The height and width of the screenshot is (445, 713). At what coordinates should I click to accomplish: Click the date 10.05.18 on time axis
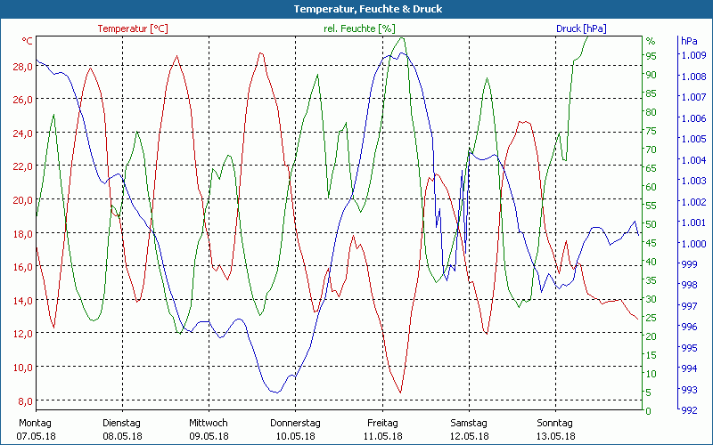point(295,436)
